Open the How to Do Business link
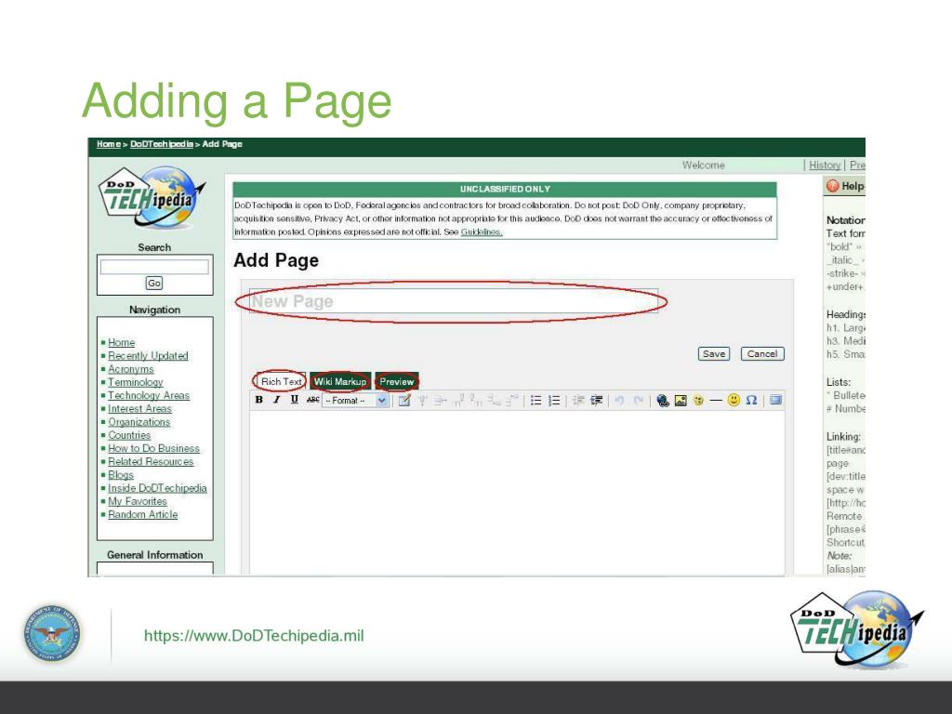 coord(153,449)
